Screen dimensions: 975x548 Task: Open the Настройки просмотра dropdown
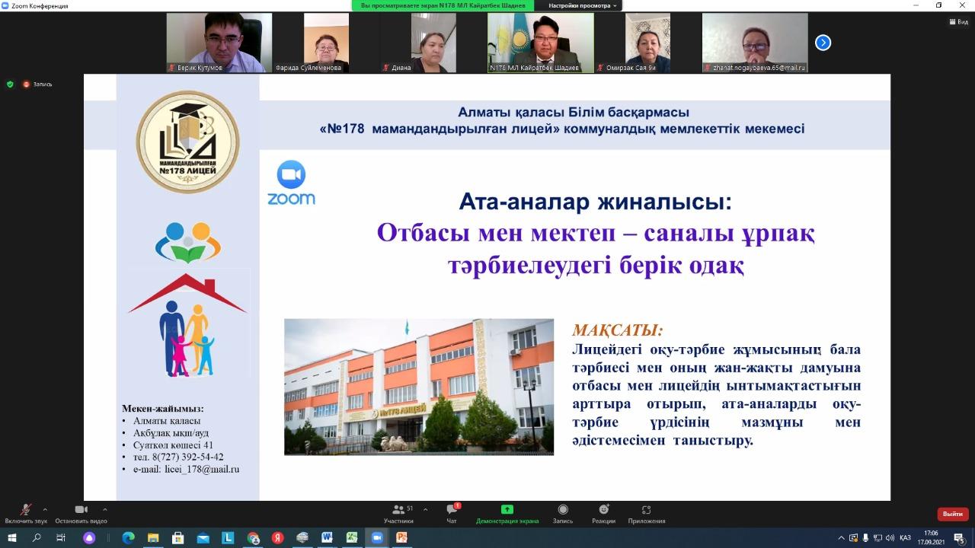[x=583, y=5]
